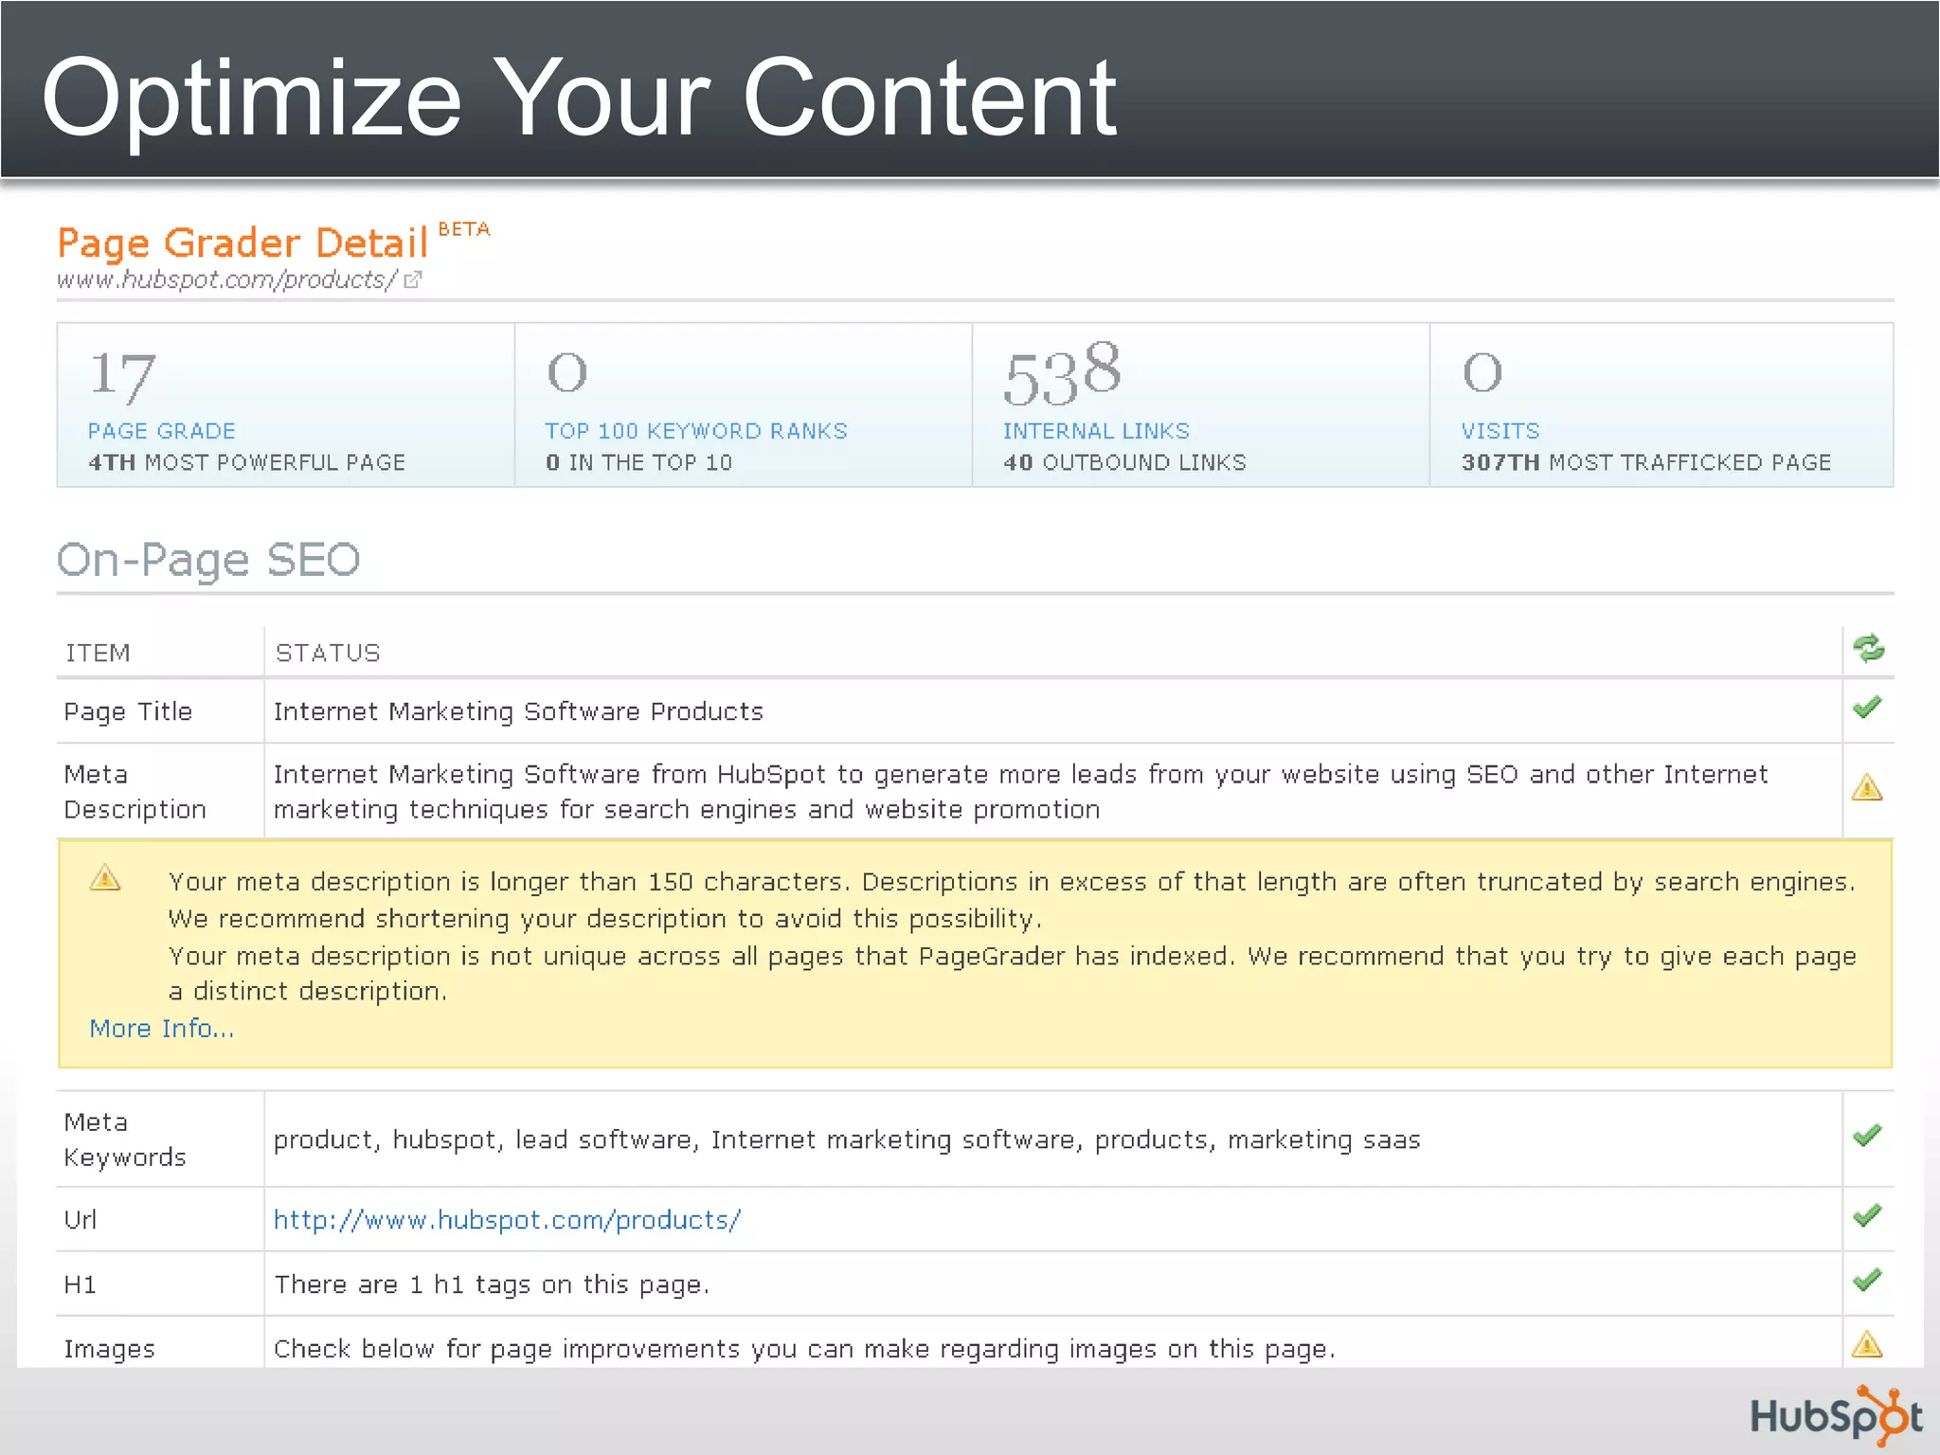Click the meta description status text
Viewport: 1940px width, 1455px height.
(x=1020, y=792)
